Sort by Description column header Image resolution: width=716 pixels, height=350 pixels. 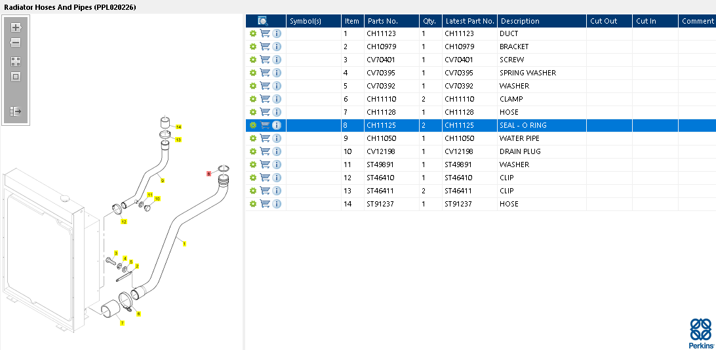542,21
